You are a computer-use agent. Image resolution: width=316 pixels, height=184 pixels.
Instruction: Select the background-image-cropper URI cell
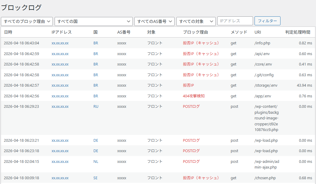tap(266, 118)
